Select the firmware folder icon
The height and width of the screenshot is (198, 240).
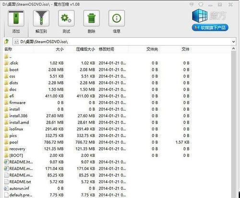6,103
